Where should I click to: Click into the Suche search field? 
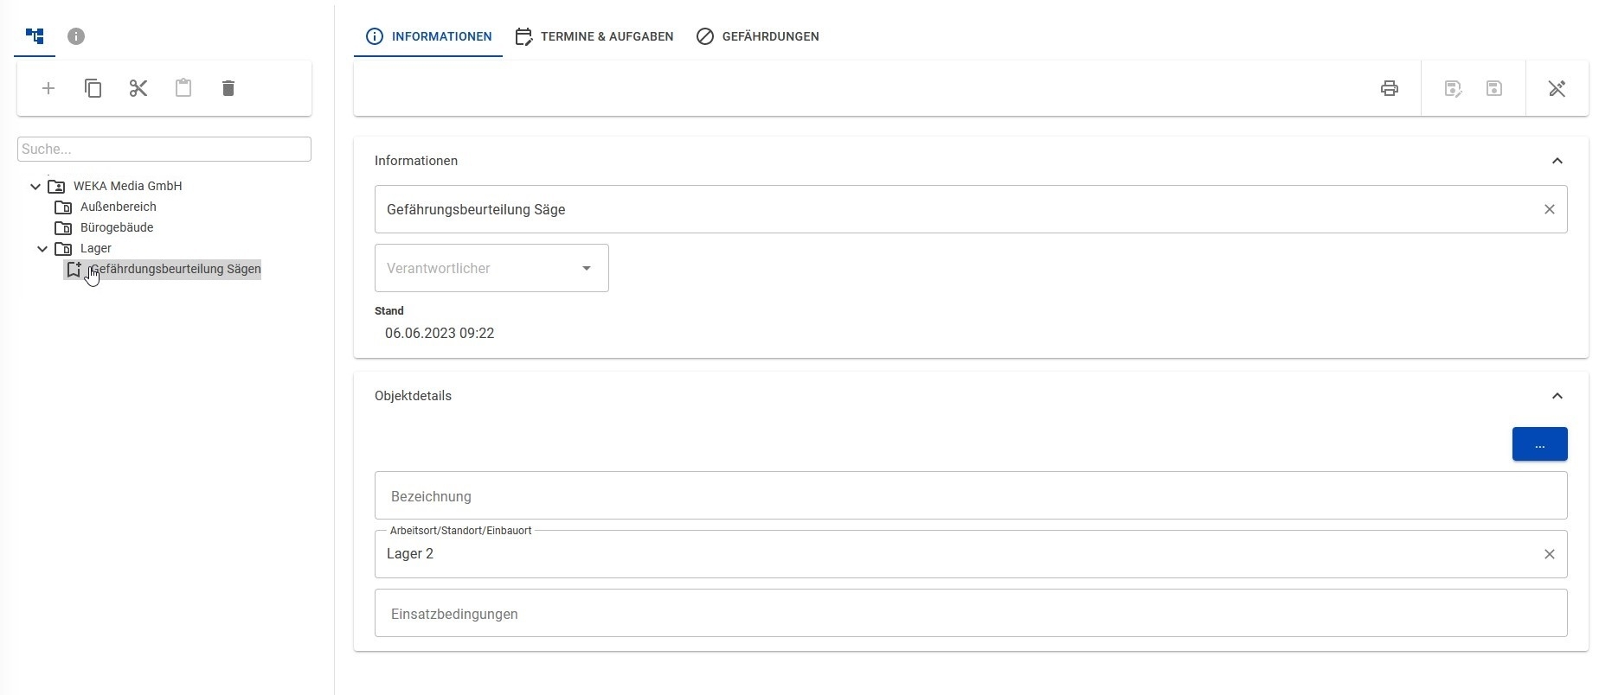(x=164, y=149)
